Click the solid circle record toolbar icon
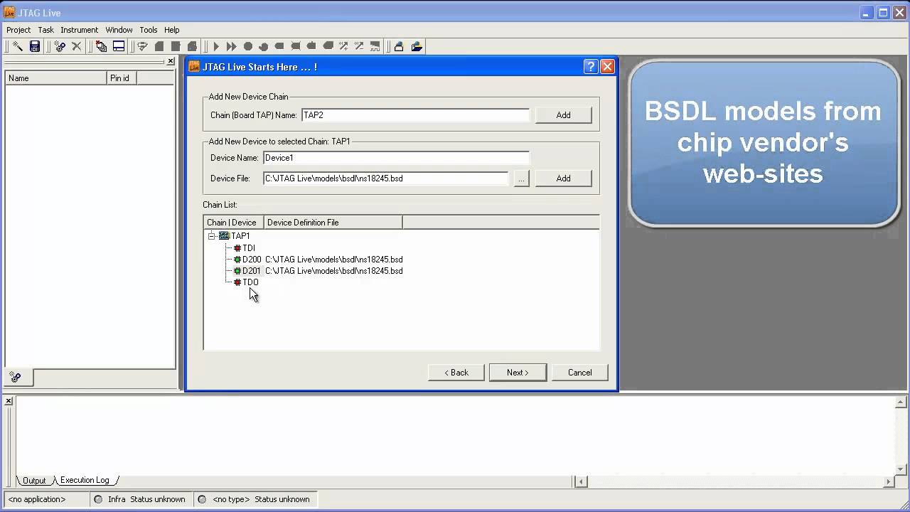Screen dimensions: 910x512 tap(248, 46)
